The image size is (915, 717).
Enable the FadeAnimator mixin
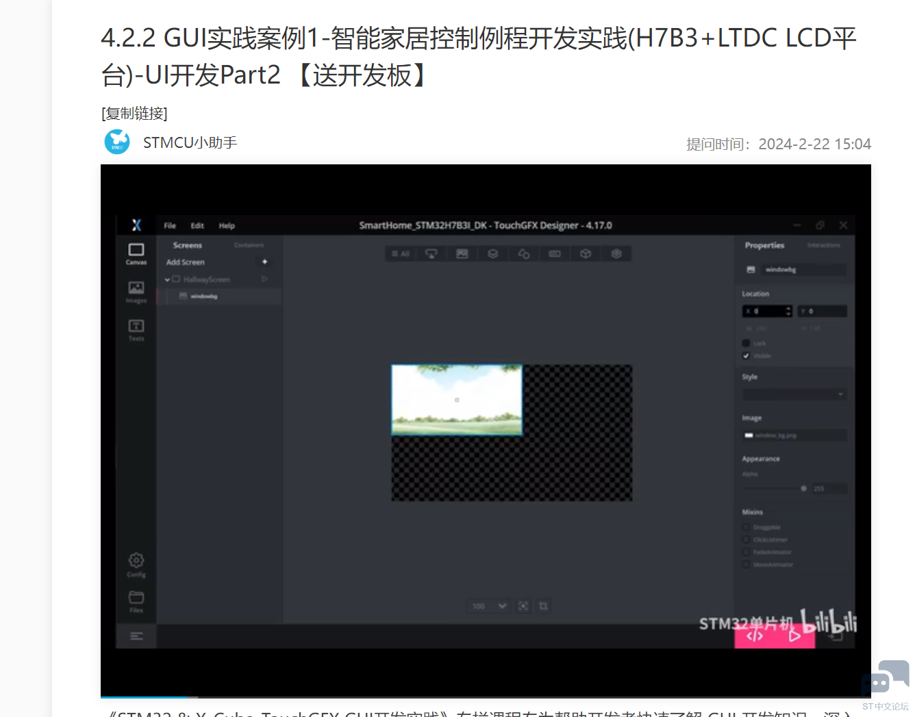[x=746, y=552]
